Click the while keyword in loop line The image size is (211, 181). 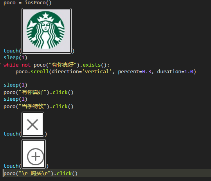pos(11,65)
